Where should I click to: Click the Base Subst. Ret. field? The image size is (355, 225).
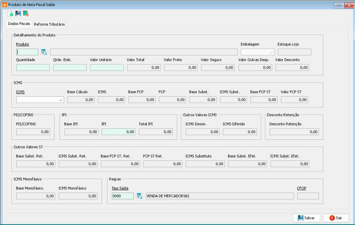click(35, 164)
